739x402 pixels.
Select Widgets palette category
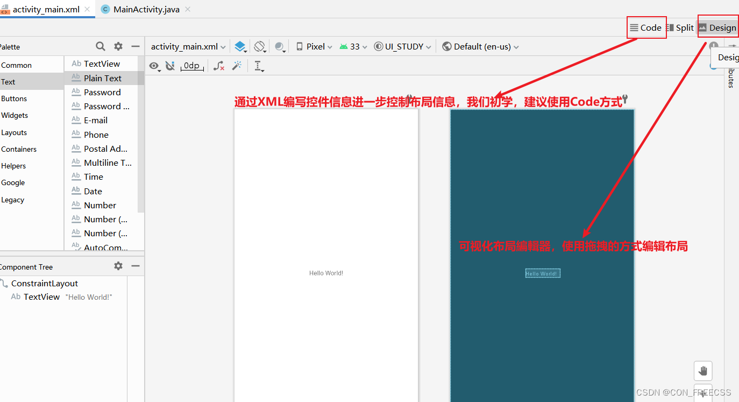pyautogui.click(x=32, y=115)
